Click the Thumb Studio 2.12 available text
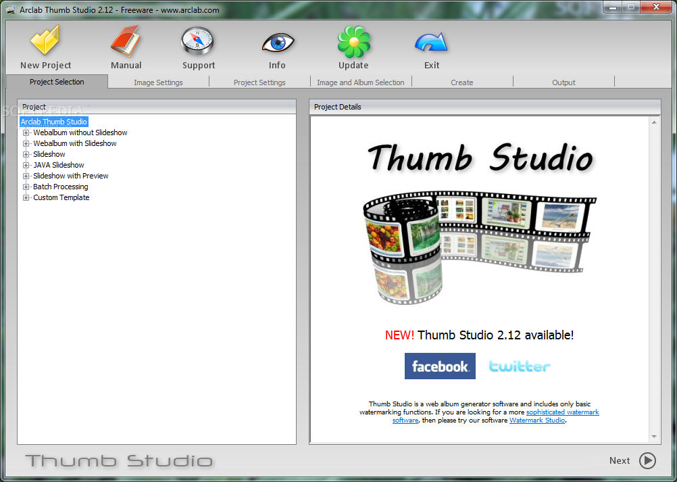The image size is (677, 482). [x=479, y=335]
